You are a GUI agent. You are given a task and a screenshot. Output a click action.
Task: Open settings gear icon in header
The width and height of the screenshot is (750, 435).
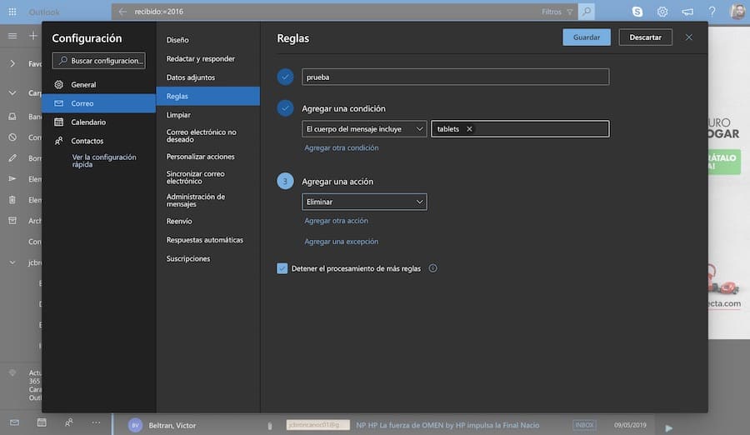(x=662, y=12)
